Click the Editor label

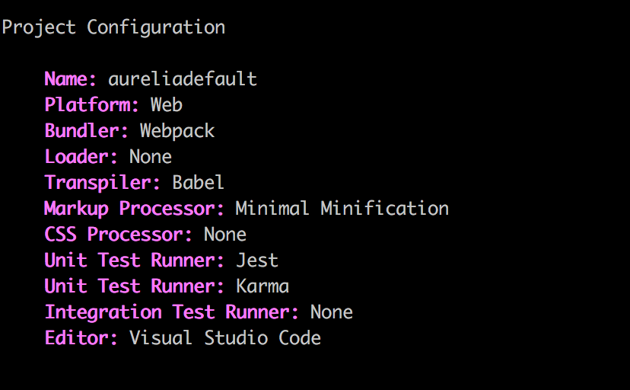[x=81, y=338]
